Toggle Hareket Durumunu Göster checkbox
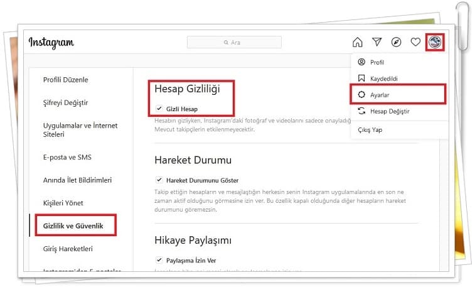This screenshot has height=287, width=475. tap(159, 180)
